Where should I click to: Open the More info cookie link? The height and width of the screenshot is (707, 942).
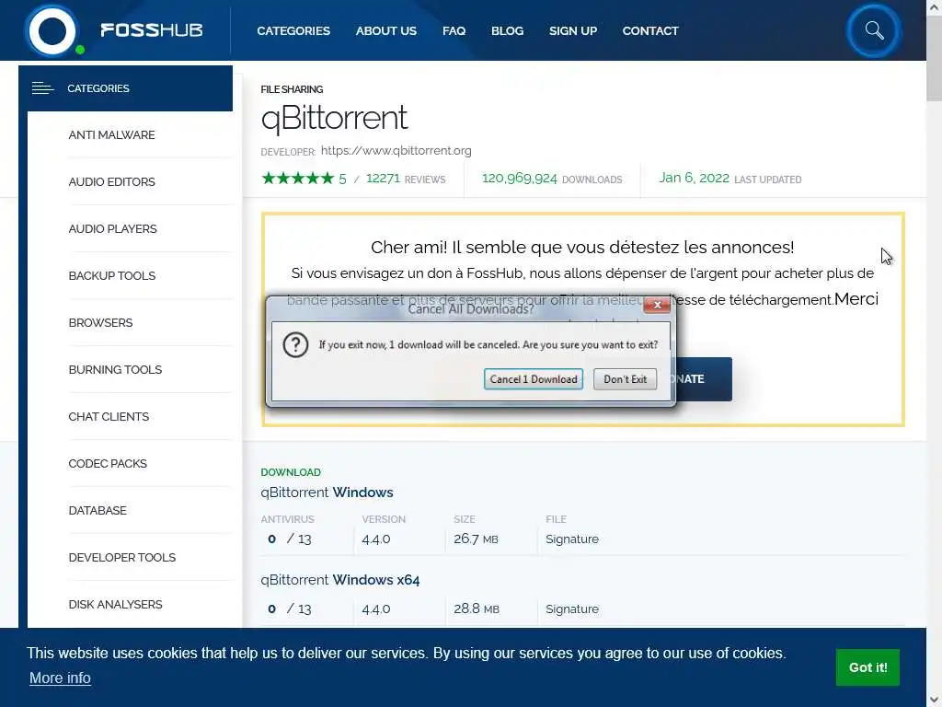pos(60,678)
